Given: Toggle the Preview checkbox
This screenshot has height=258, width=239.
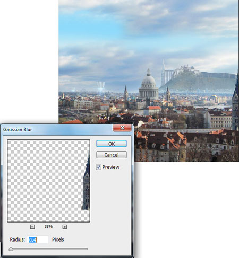Looking at the screenshot, I should point(99,167).
